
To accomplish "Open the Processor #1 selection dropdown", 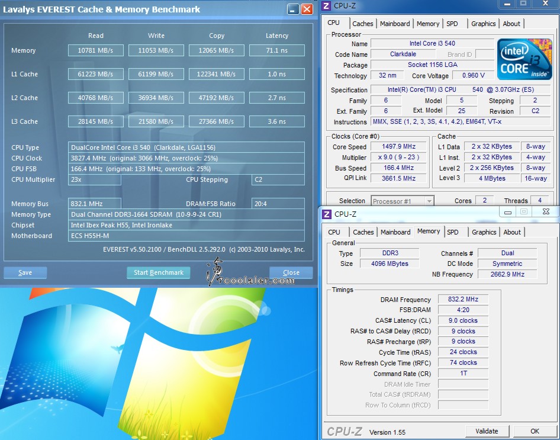I will 403,201.
